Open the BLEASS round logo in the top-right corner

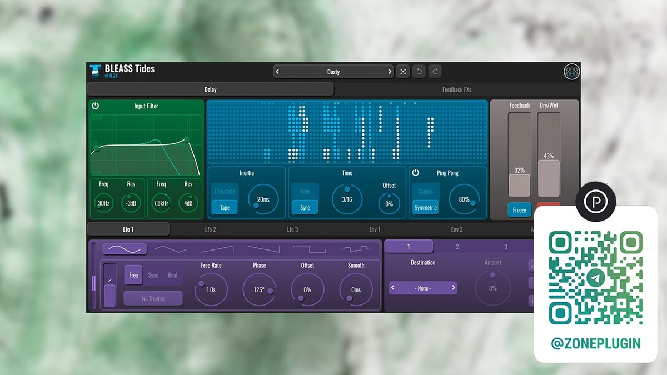[x=571, y=71]
